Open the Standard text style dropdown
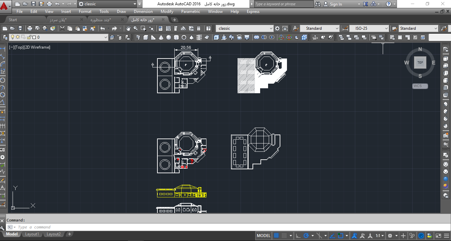 [337, 28]
